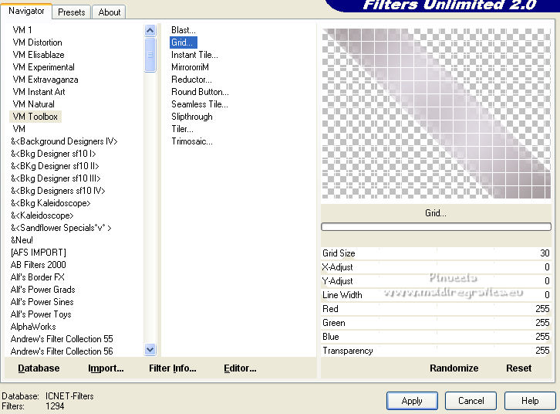560x414 pixels.
Task: Select the VM Elisablaze category
Action: click(39, 55)
